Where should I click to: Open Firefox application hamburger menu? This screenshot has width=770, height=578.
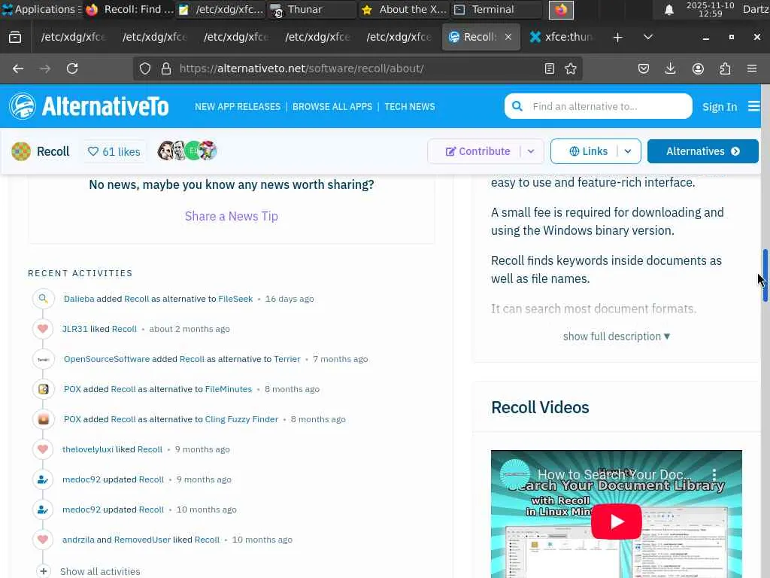click(x=752, y=68)
